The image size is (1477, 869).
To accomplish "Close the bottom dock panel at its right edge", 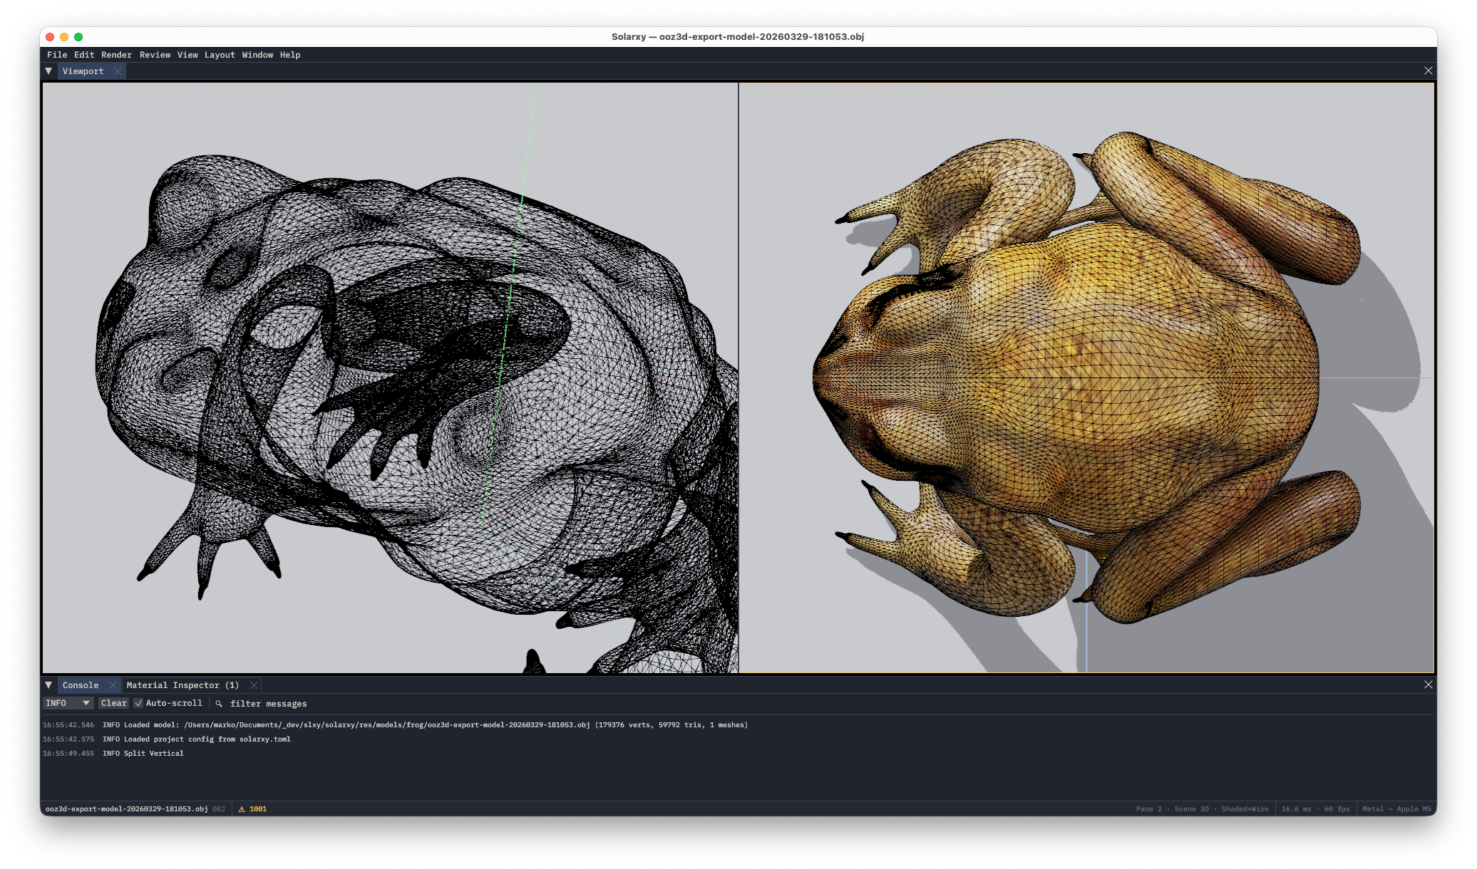I will (x=1428, y=685).
